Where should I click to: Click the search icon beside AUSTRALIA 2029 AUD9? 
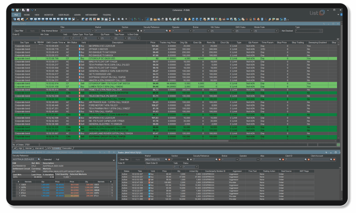tap(39, 159)
